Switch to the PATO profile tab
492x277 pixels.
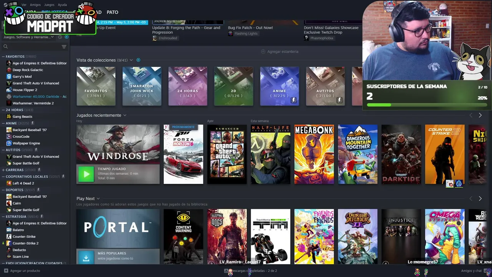(x=113, y=12)
